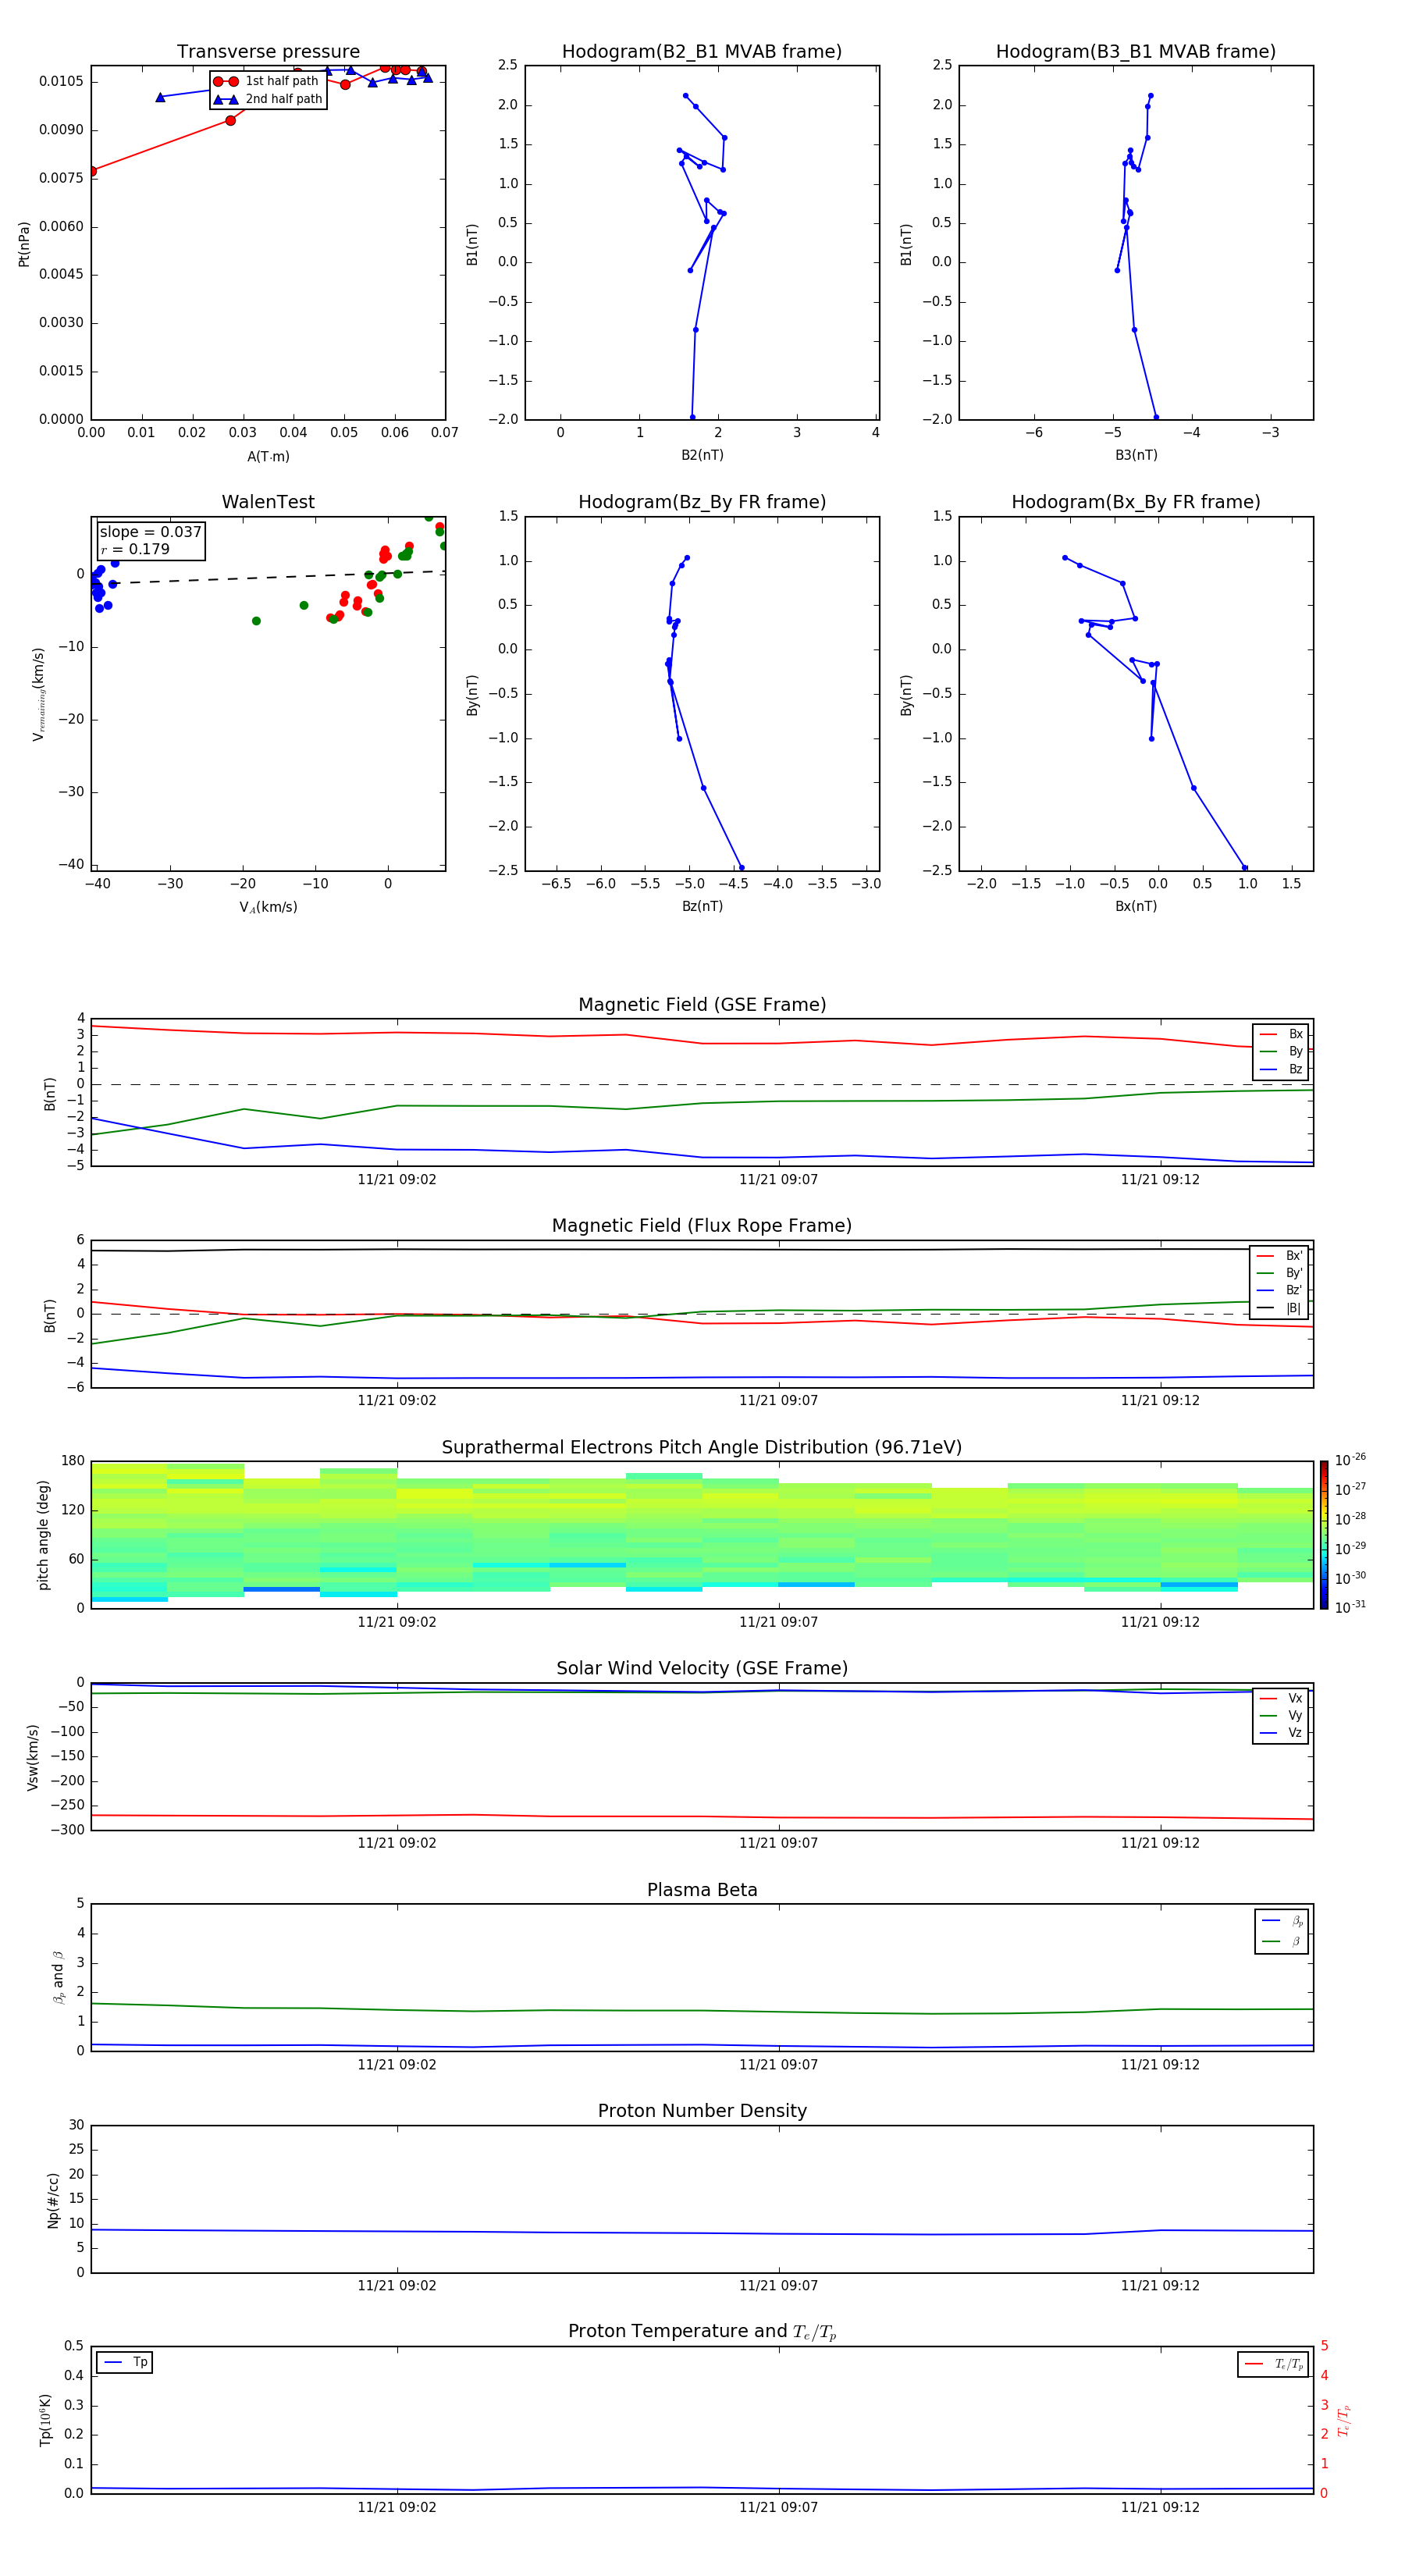Click the "Hodogram(Bx_By FR frame)" title
The width and height of the screenshot is (1405, 2576).
[1135, 502]
